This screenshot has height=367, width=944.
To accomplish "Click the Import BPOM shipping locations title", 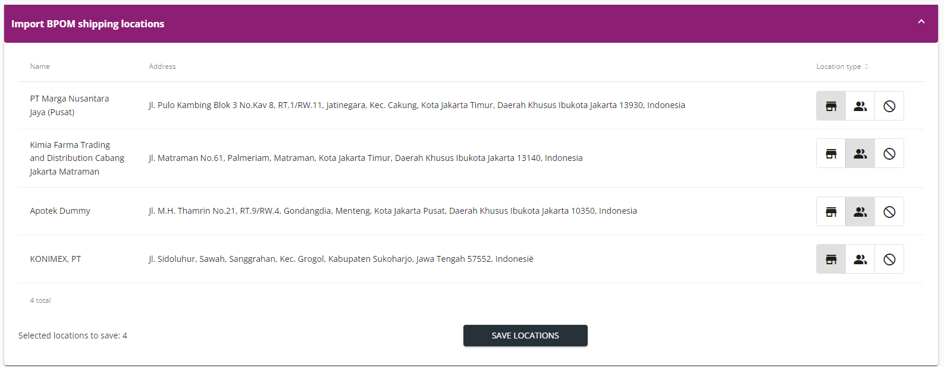I will point(87,24).
